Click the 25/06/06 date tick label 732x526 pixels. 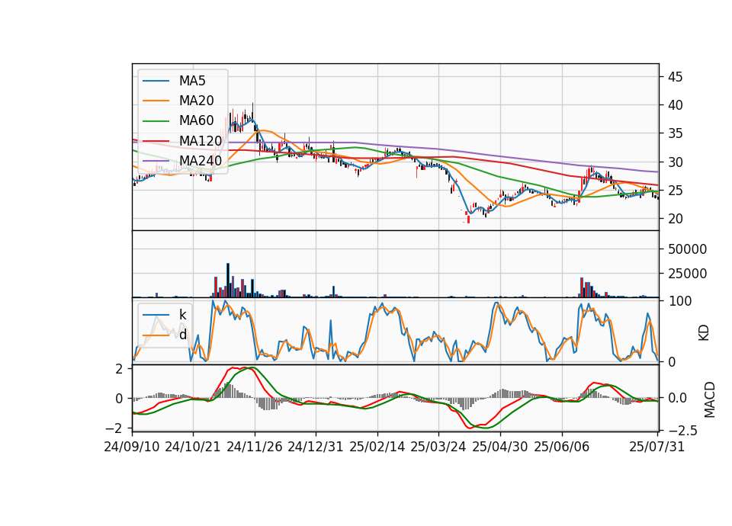tap(562, 447)
